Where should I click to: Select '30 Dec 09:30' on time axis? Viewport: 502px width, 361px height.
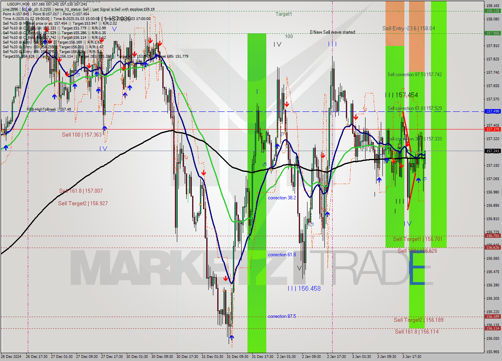(x=162, y=357)
